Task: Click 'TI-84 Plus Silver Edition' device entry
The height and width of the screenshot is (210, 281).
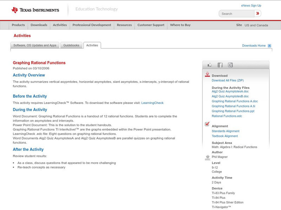Action: 228,203
